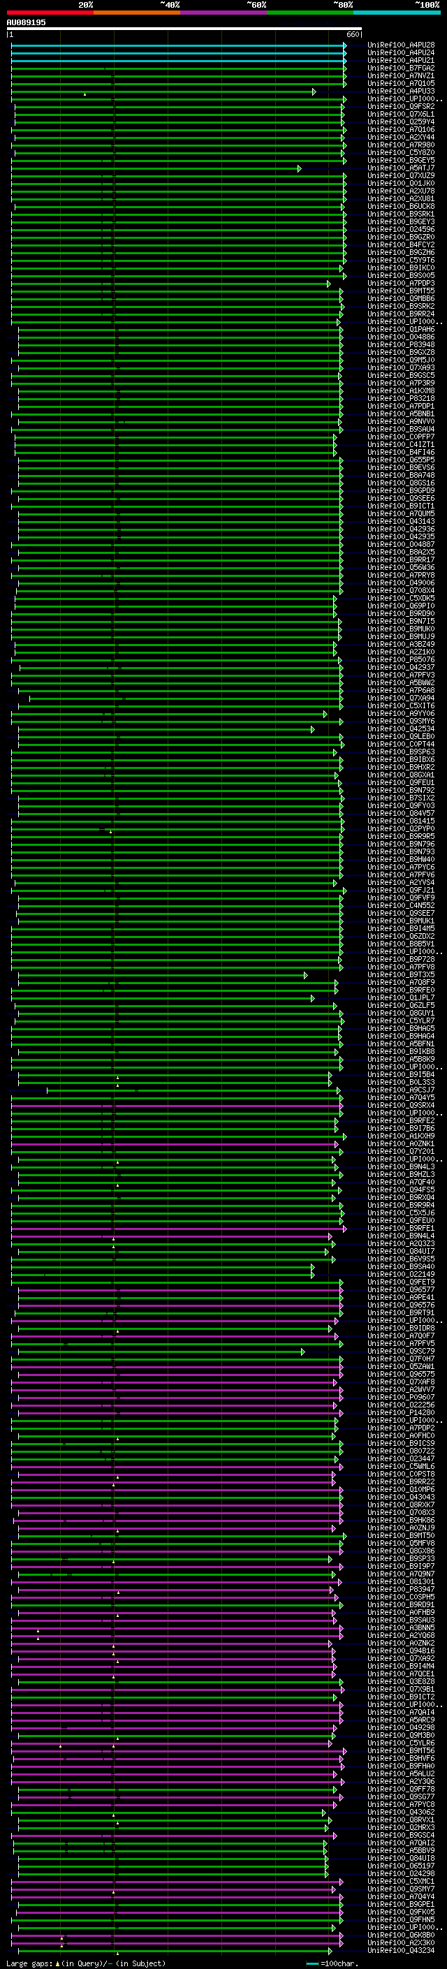Open hit UniRef100_B7FGA2

(x=401, y=68)
